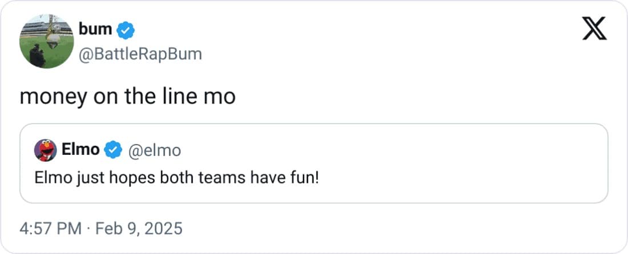Click the year "2025" in the timestamp
The image size is (628, 254).
coord(163,229)
